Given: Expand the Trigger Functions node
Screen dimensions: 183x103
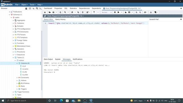Looking at the screenshot, I should (13, 92).
